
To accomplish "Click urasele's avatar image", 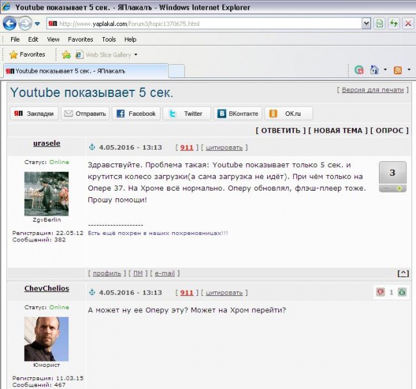I will pyautogui.click(x=46, y=194).
